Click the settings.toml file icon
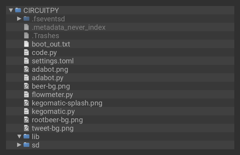 coord(26,61)
